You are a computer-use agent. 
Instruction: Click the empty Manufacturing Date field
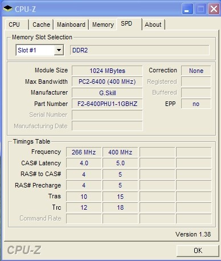pyautogui.click(x=107, y=126)
